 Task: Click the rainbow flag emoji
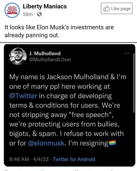point(112,143)
